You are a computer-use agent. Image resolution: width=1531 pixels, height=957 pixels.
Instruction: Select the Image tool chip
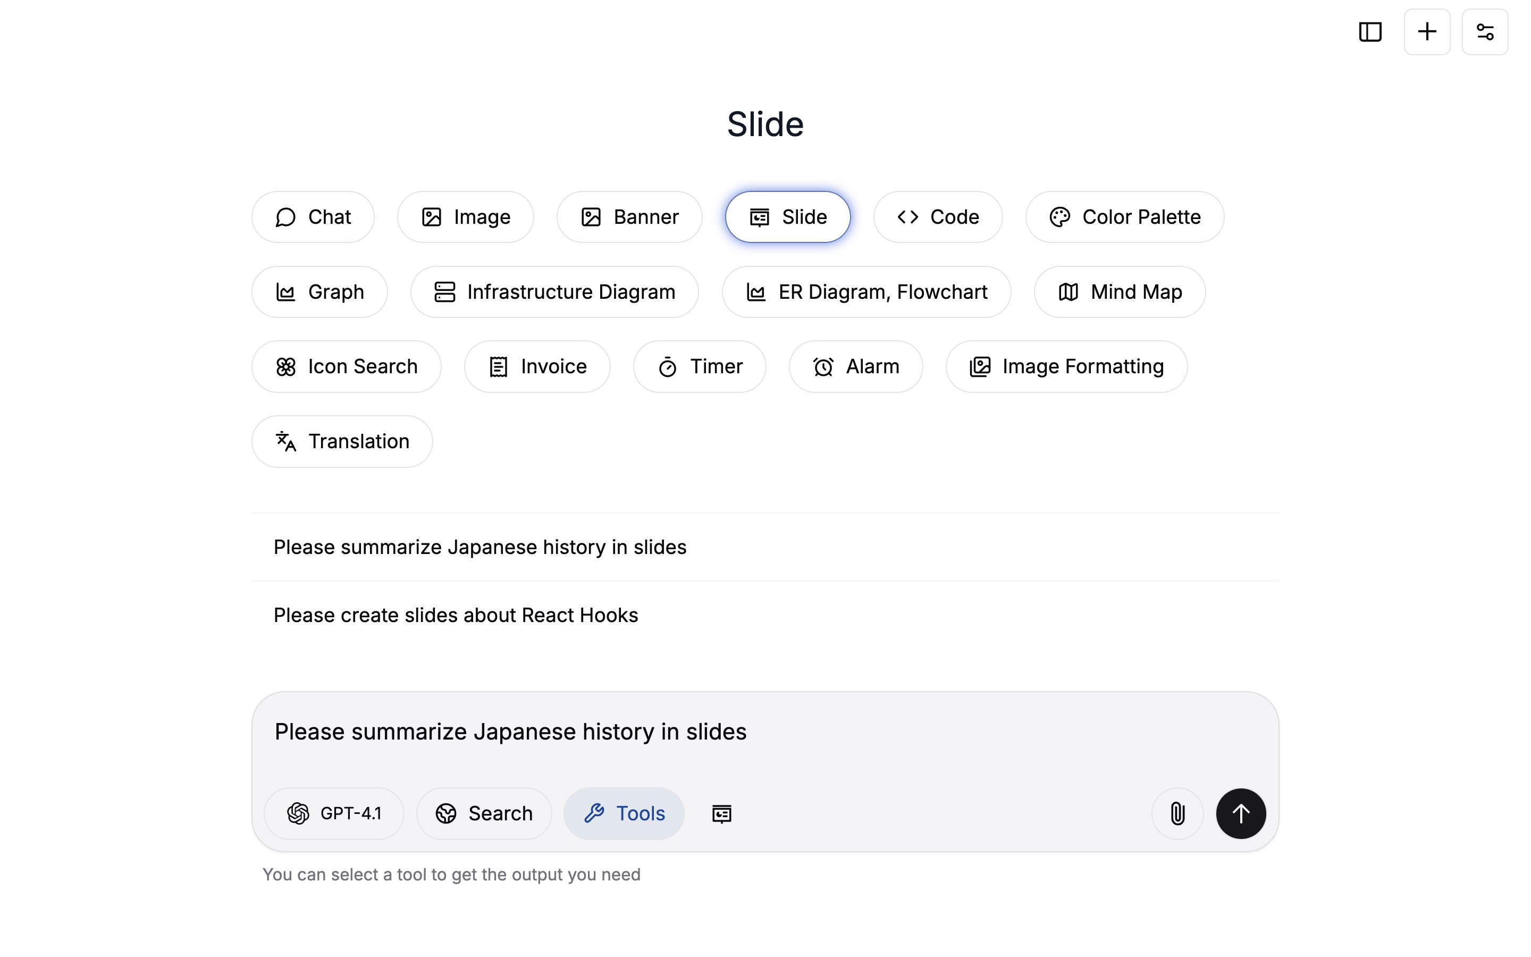coord(465,217)
